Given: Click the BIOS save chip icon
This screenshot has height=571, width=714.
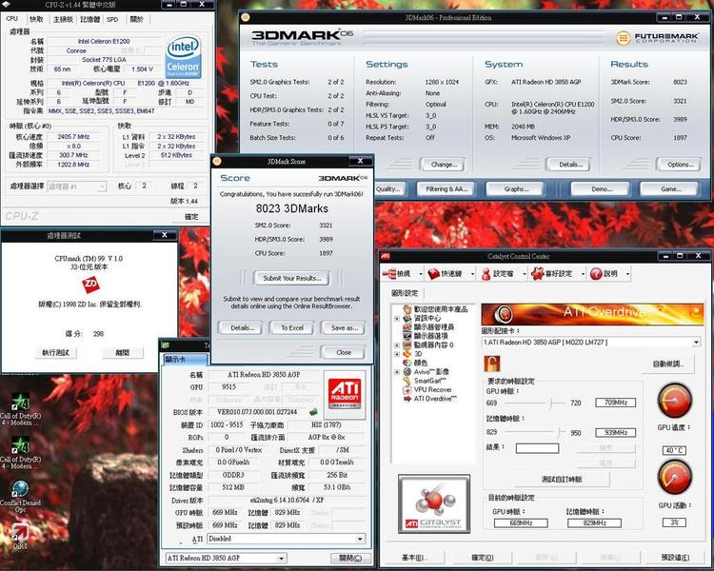Looking at the screenshot, I should tap(313, 412).
